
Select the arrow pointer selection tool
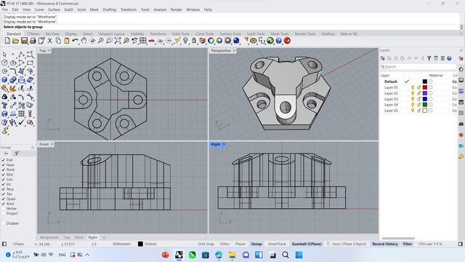coord(4,55)
